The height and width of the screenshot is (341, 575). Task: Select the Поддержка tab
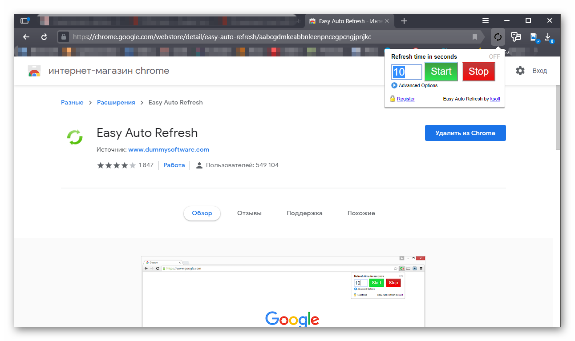[304, 213]
